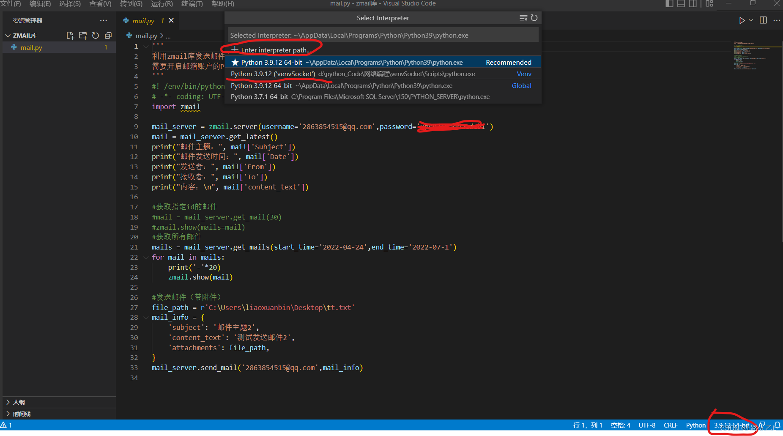Open the 转到(G) menu
This screenshot has width=783, height=436.
(x=131, y=3)
